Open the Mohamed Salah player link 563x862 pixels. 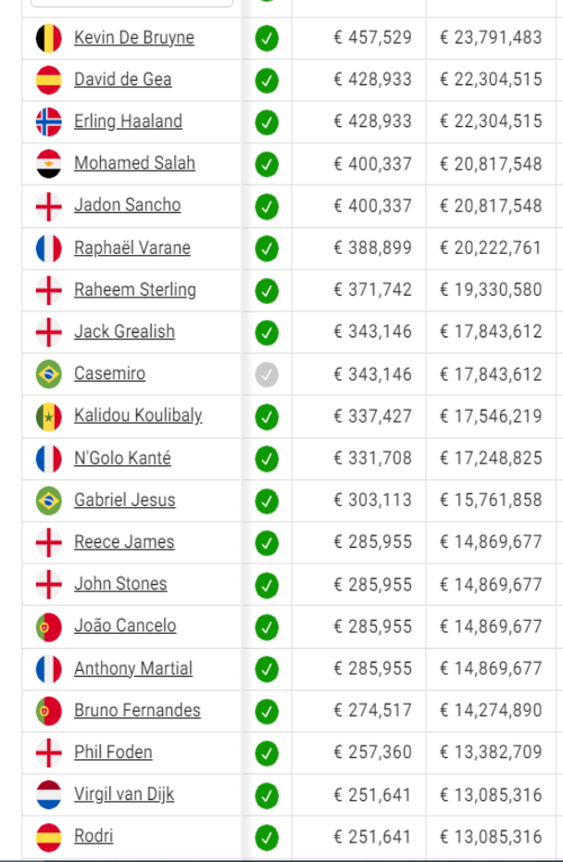point(134,163)
